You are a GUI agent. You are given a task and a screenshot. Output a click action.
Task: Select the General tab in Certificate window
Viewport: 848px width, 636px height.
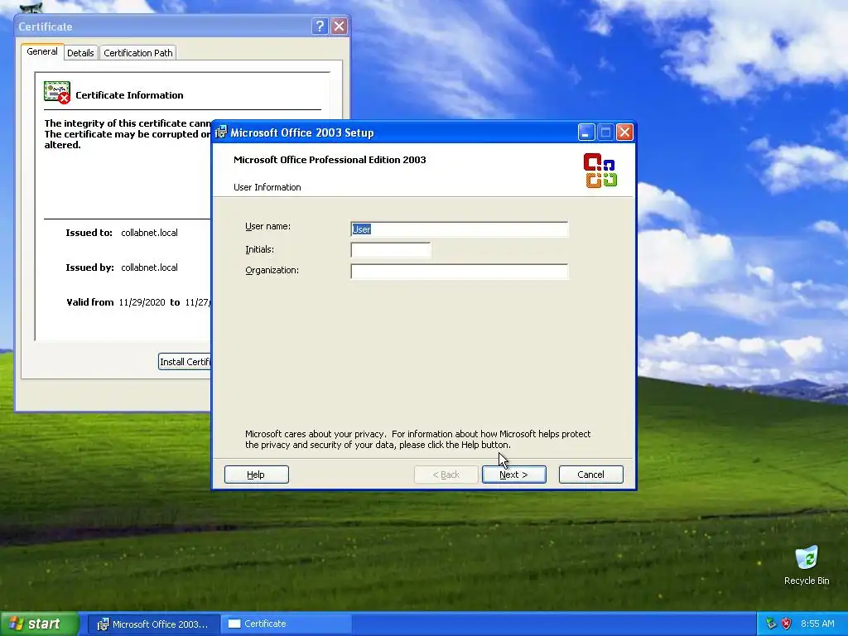click(x=42, y=51)
